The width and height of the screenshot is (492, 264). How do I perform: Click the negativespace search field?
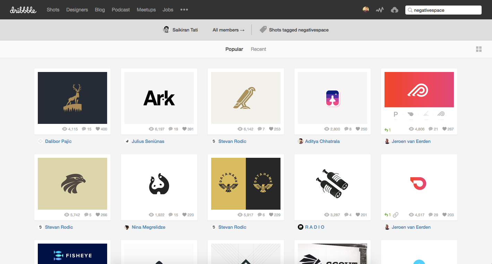[x=443, y=10]
